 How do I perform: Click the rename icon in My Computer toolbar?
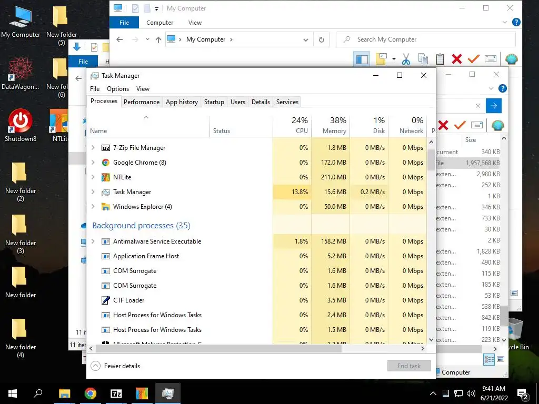[x=491, y=59]
